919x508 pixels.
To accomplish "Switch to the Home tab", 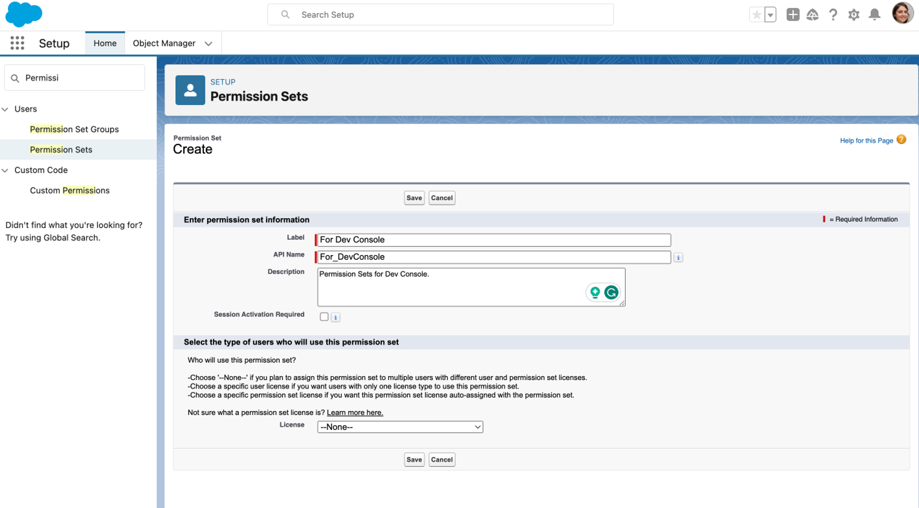I will pyautogui.click(x=105, y=43).
